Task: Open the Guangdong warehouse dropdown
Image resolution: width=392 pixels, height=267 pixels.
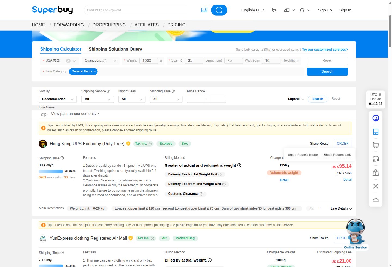Action: point(100,60)
